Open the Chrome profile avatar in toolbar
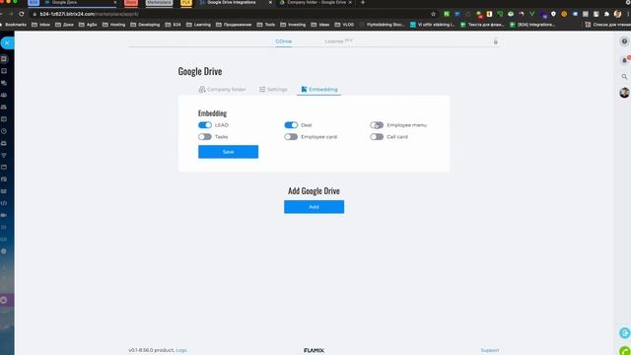Screen dimensions: 631x355 [618, 14]
